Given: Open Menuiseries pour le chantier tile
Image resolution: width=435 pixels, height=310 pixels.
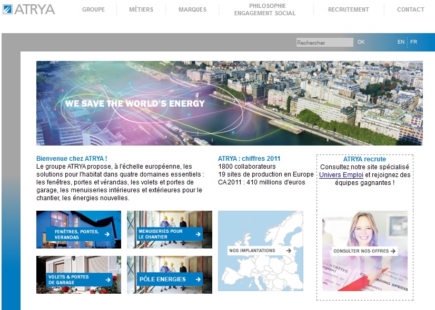Looking at the screenshot, I should (170, 230).
